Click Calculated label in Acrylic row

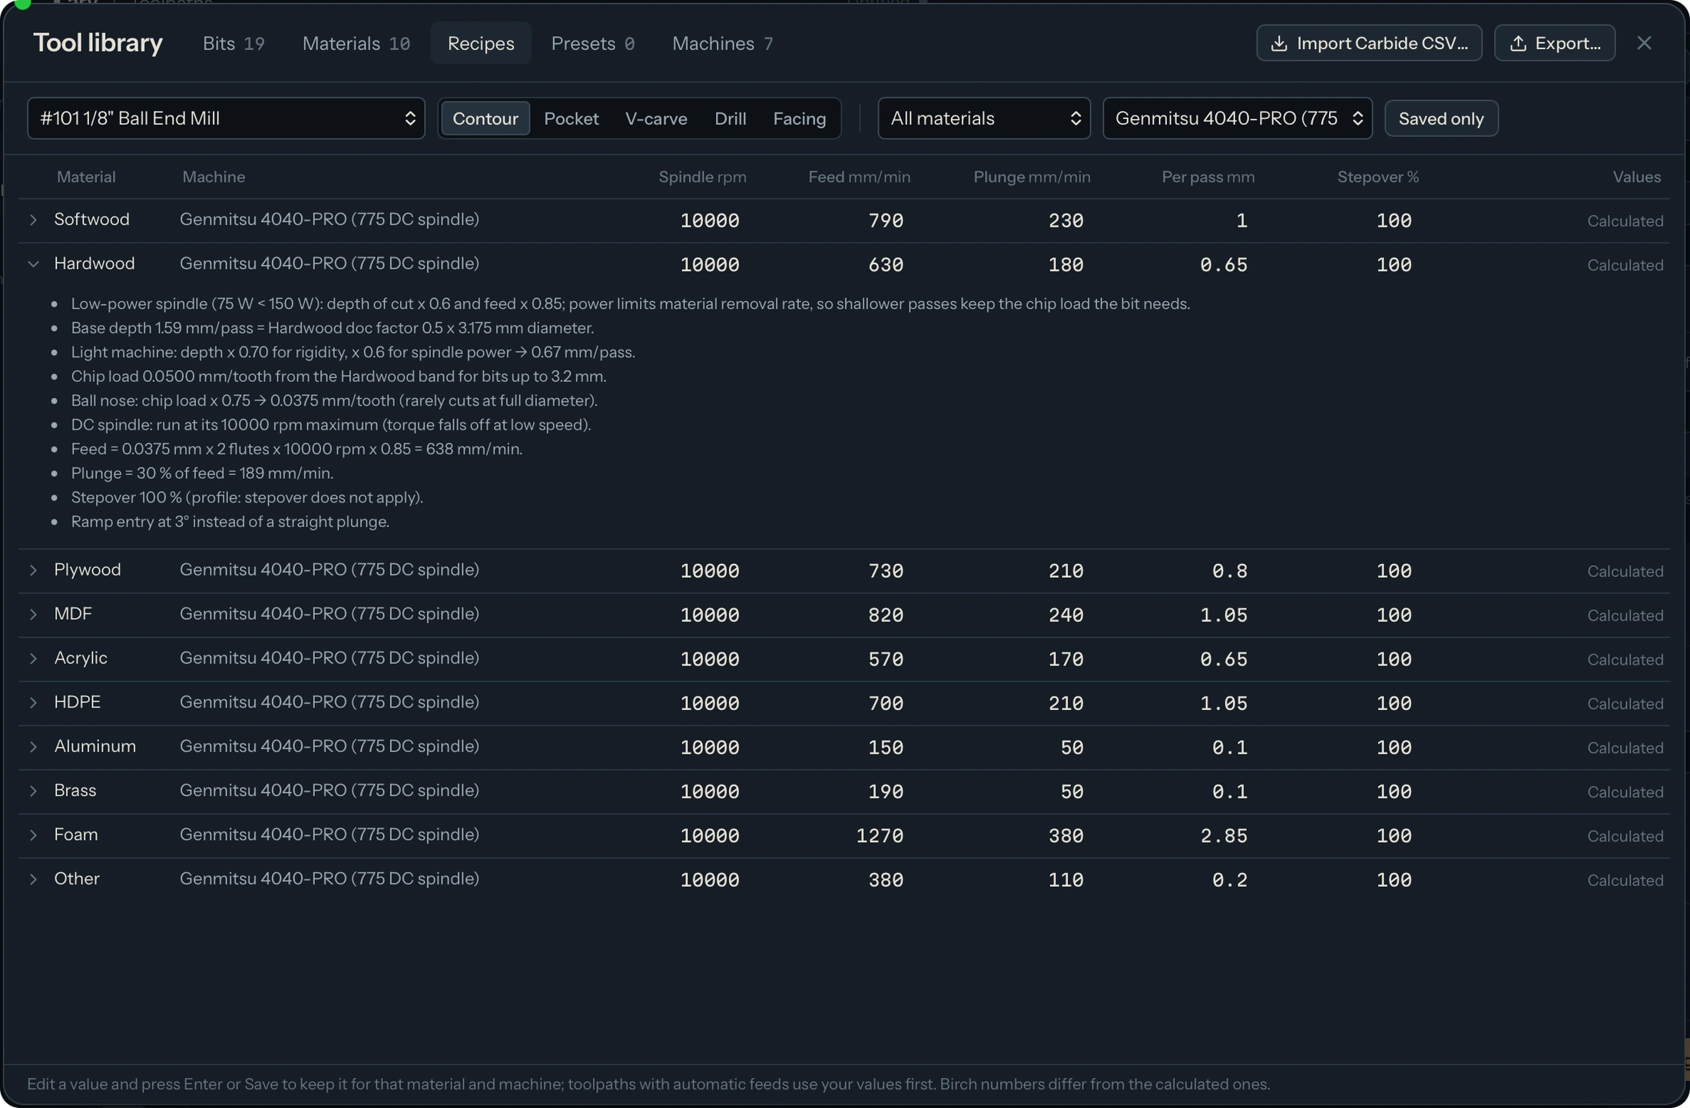tap(1625, 660)
